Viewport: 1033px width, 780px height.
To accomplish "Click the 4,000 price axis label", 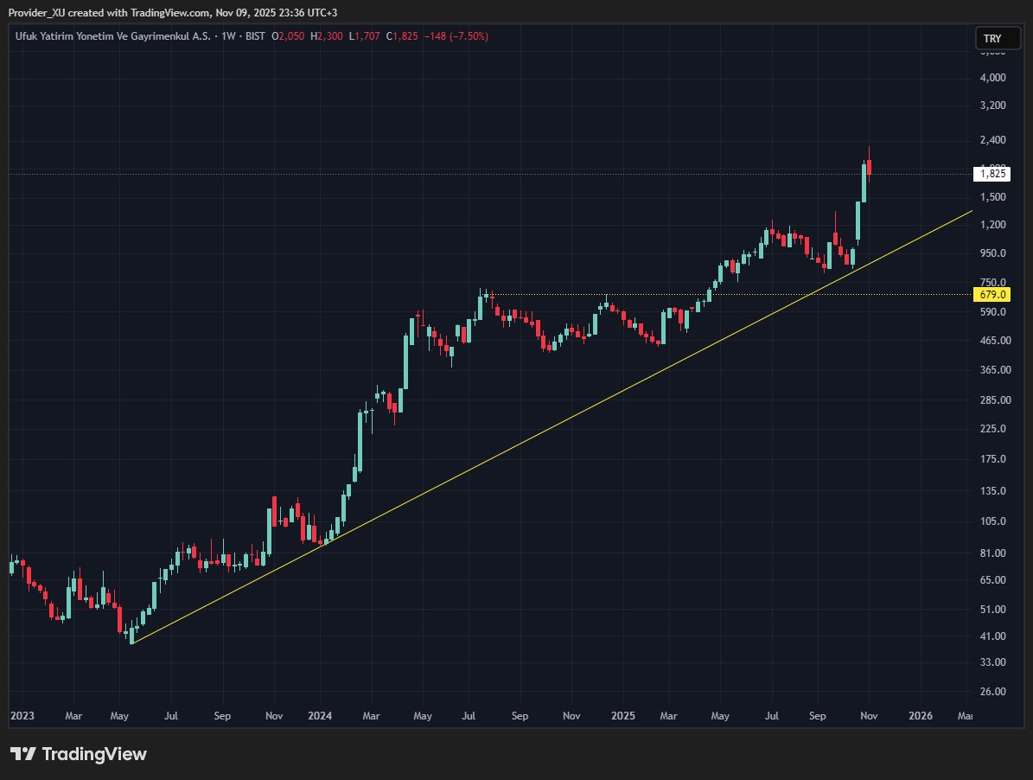I will tap(993, 78).
